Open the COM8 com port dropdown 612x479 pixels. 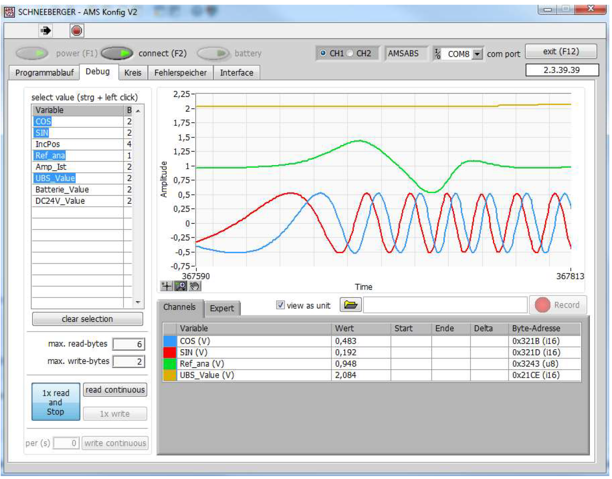[x=477, y=54]
